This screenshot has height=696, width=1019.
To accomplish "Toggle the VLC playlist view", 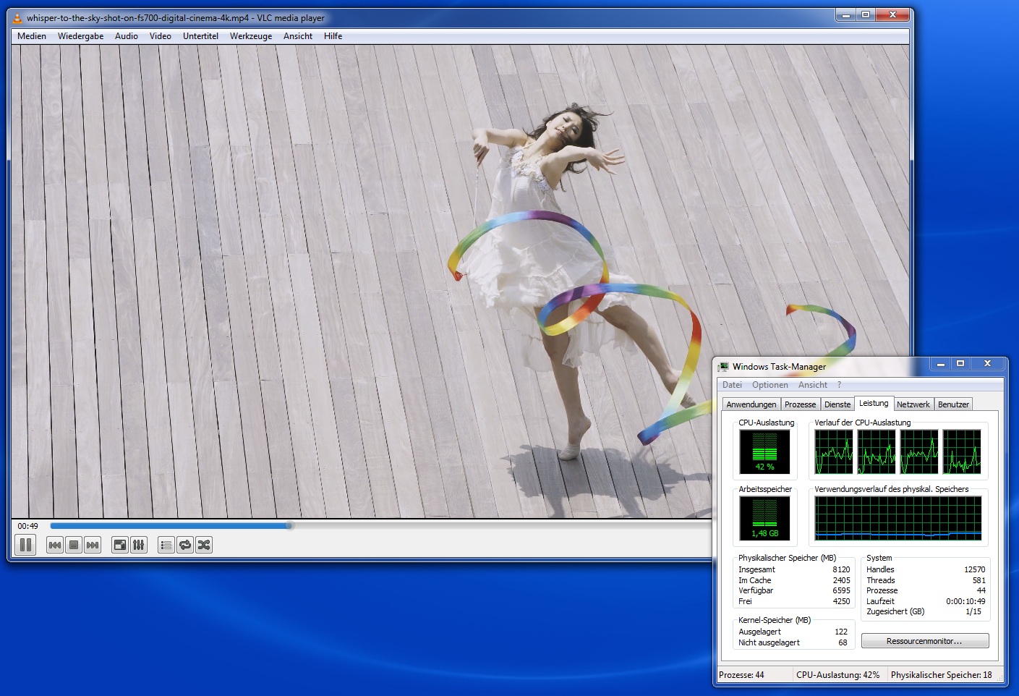I will pyautogui.click(x=166, y=545).
